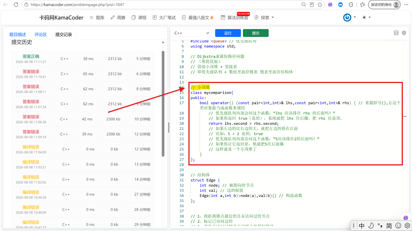
Task: Click the floating Copilot brain icon bottom-right
Action: click(405, 218)
